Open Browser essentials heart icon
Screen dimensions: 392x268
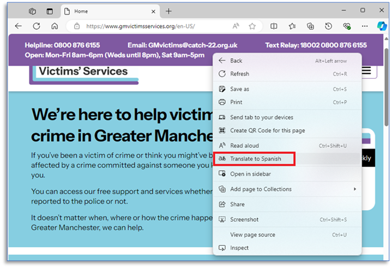[x=347, y=26]
